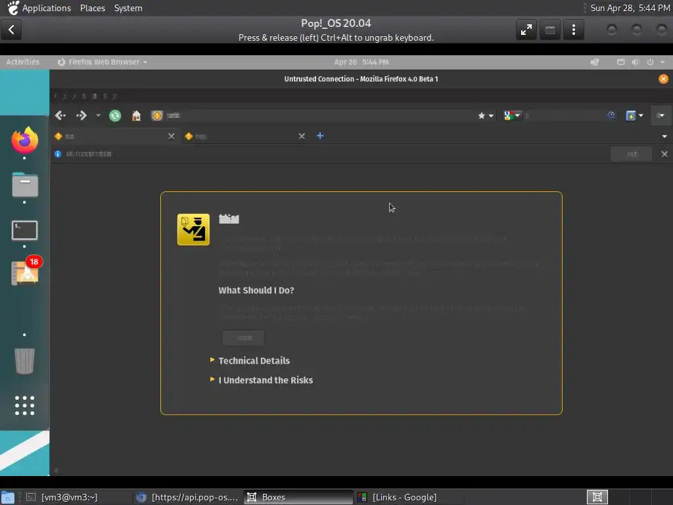Close the first Firefox tab

click(172, 136)
